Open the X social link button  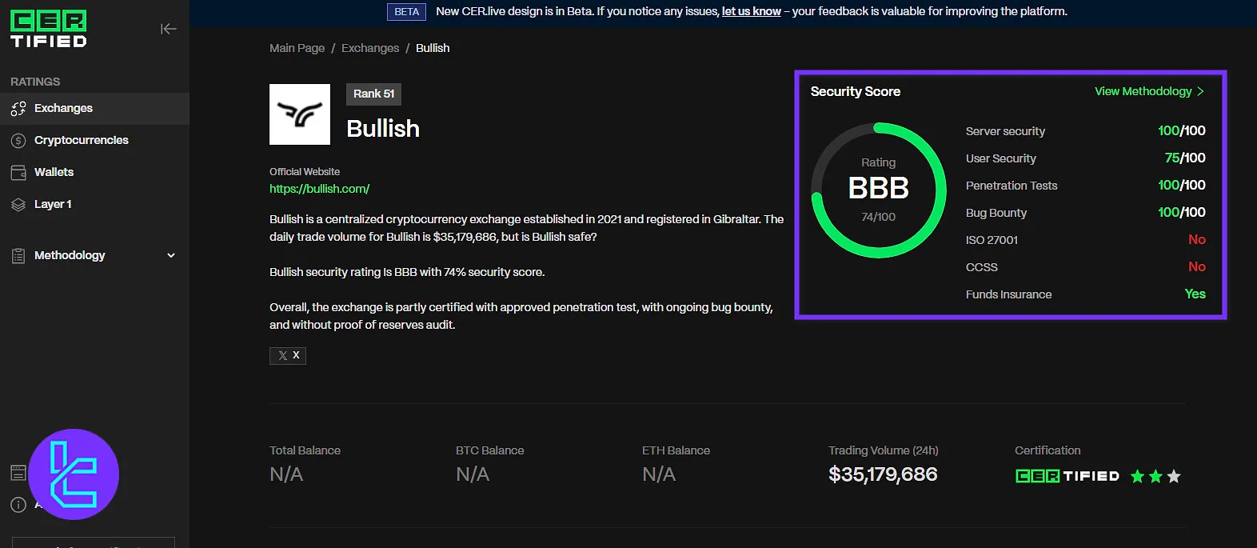(x=288, y=355)
